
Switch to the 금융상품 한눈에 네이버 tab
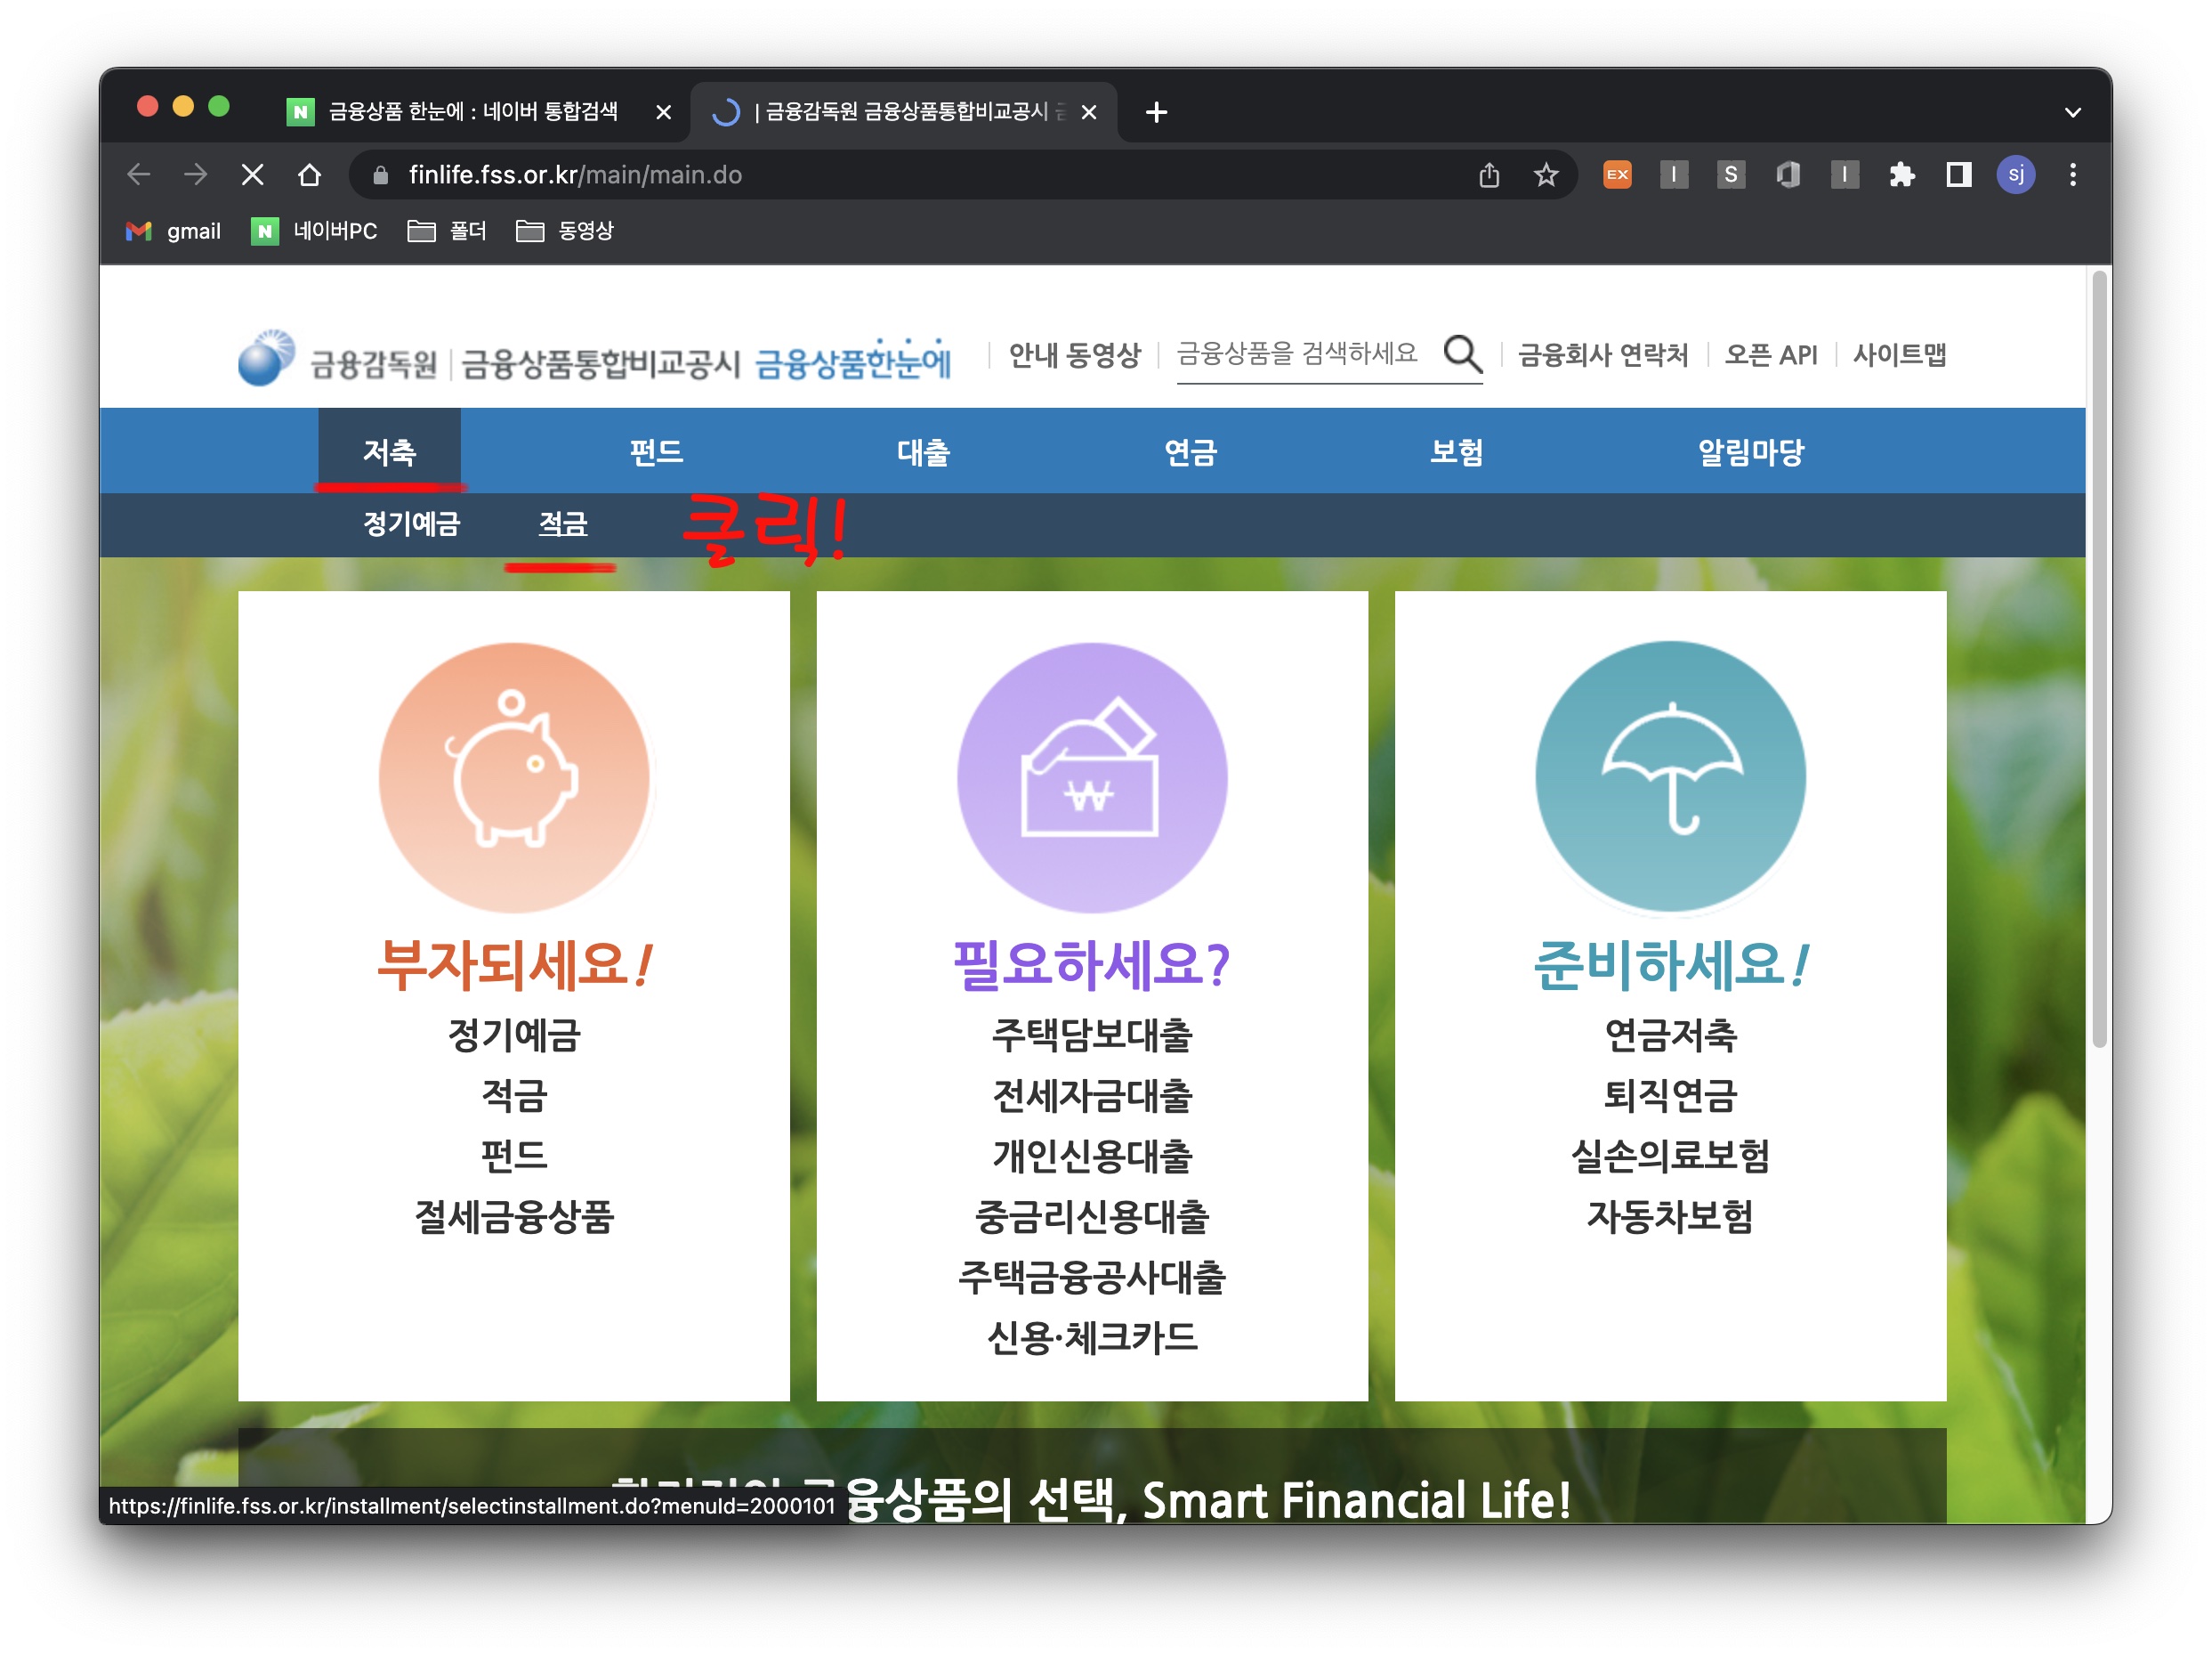(472, 112)
